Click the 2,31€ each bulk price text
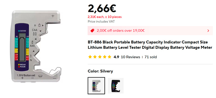This screenshot has width=216, height=98. pyautogui.click(x=105, y=17)
